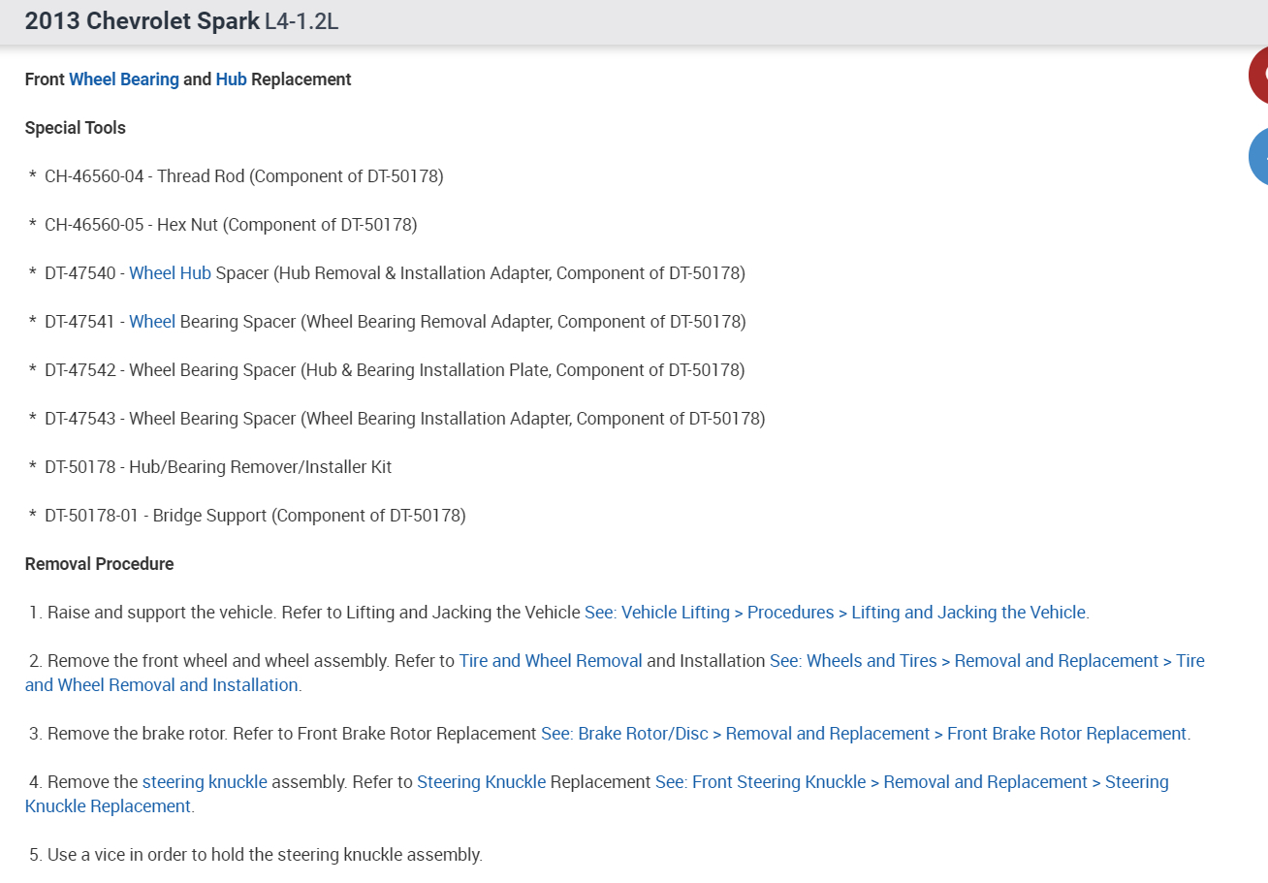Image resolution: width=1268 pixels, height=883 pixels.
Task: Open the Hub link in the heading
Action: [231, 79]
